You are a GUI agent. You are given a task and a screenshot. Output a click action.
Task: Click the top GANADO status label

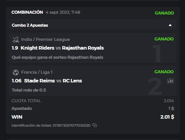click(164, 13)
